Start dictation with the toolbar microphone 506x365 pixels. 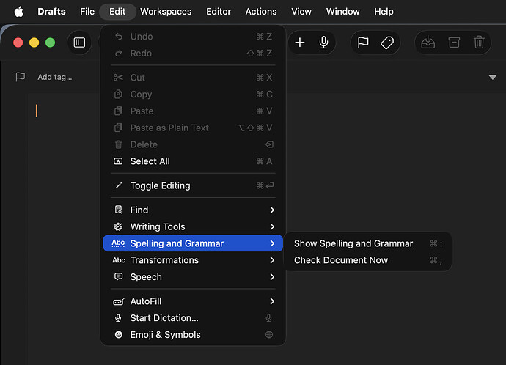pos(323,43)
